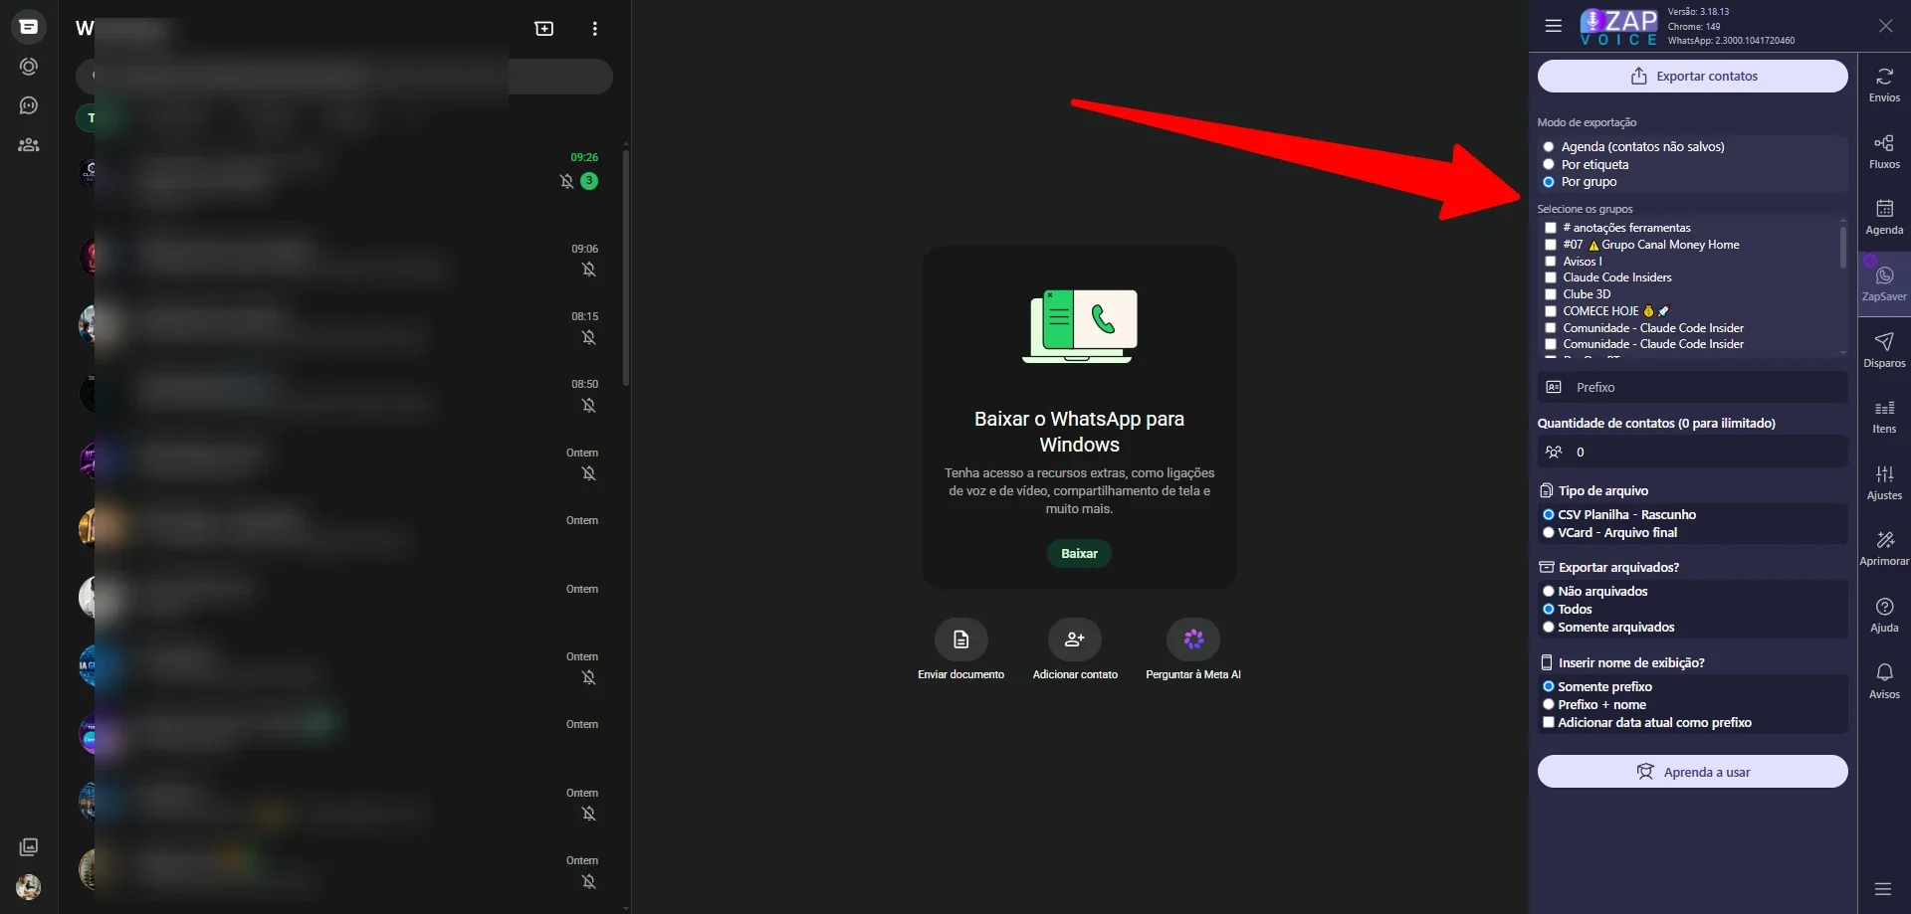Select CSV Planilha - Rascunho file type
1911x914 pixels.
(1548, 515)
